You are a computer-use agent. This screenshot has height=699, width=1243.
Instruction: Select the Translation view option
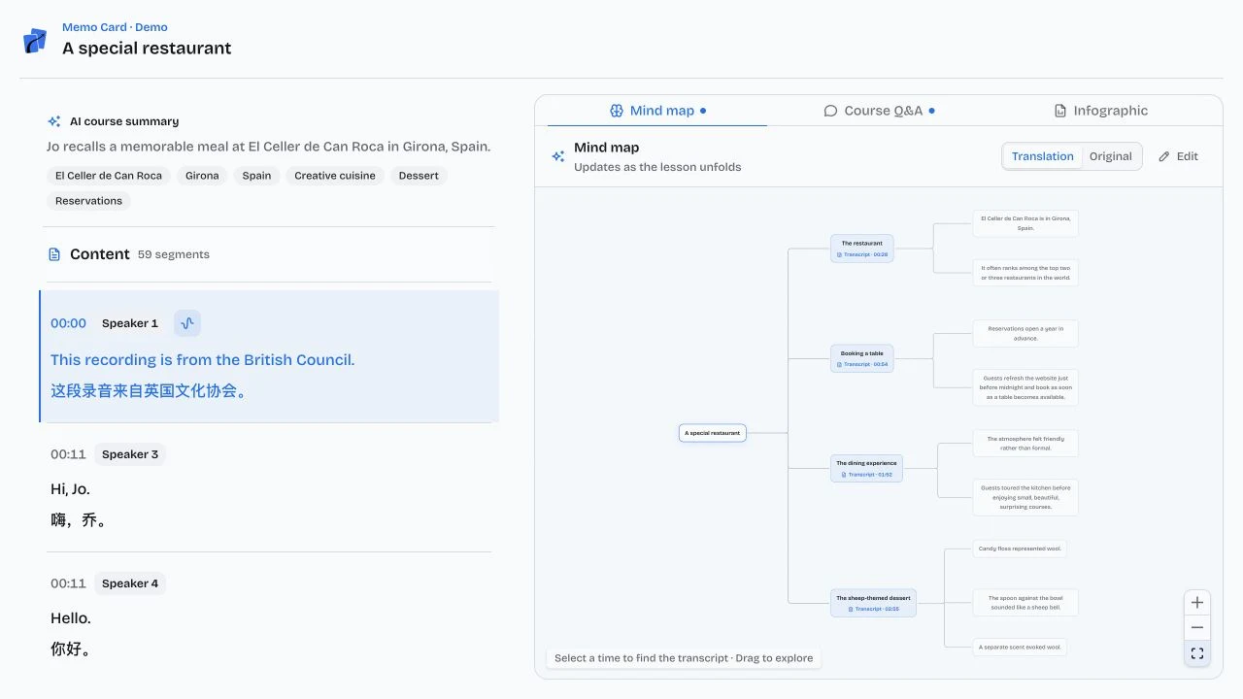1043,156
